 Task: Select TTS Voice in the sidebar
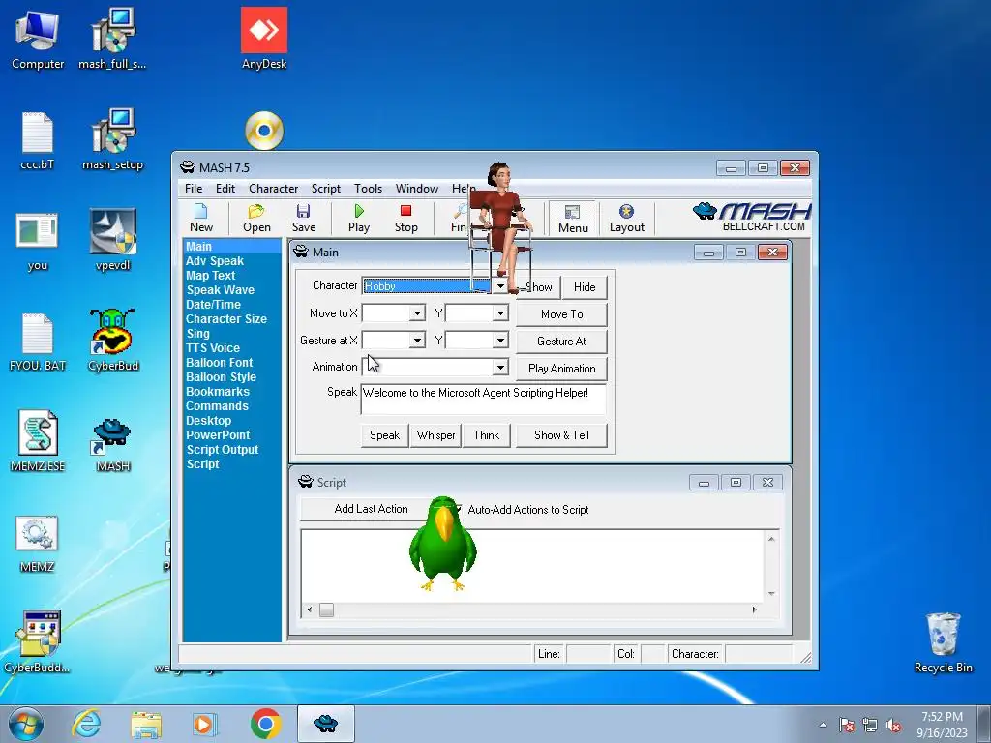[x=212, y=348]
